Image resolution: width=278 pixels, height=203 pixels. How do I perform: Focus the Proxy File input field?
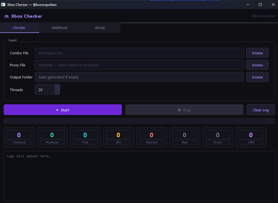pos(139,65)
